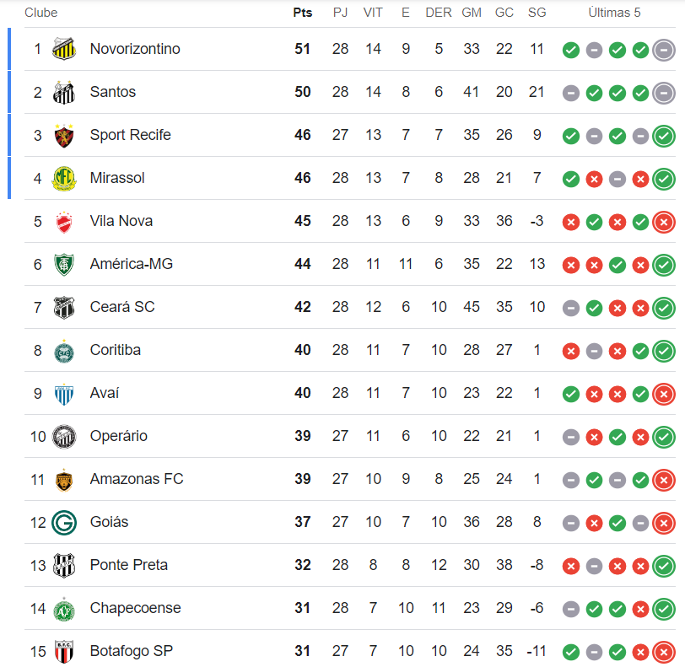
Task: Click the Últimas 5 column header
Action: [614, 13]
